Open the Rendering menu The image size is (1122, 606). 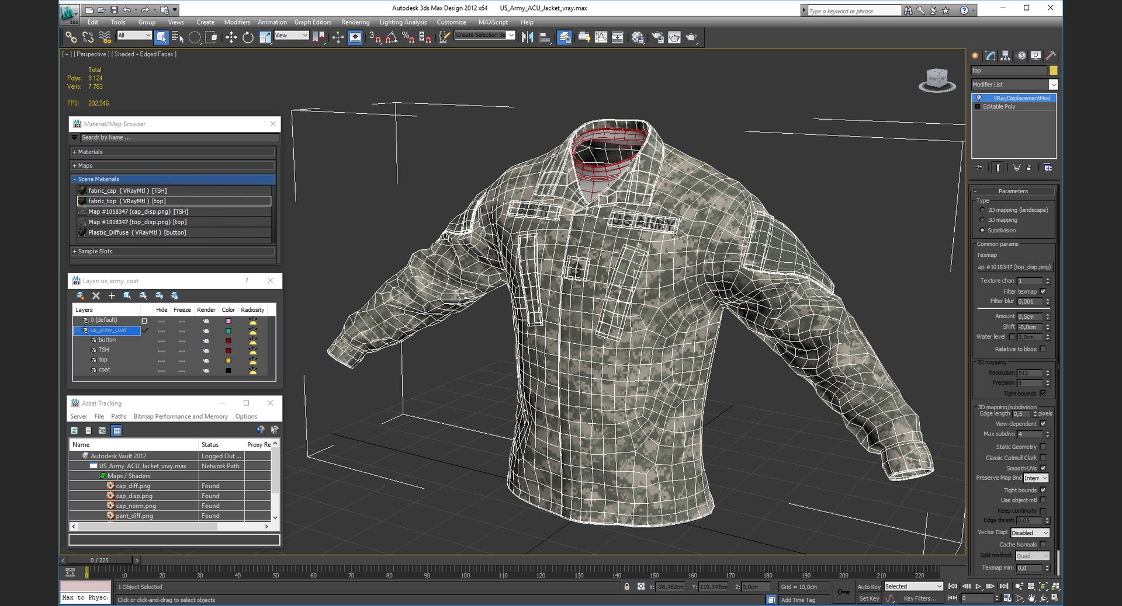click(355, 22)
